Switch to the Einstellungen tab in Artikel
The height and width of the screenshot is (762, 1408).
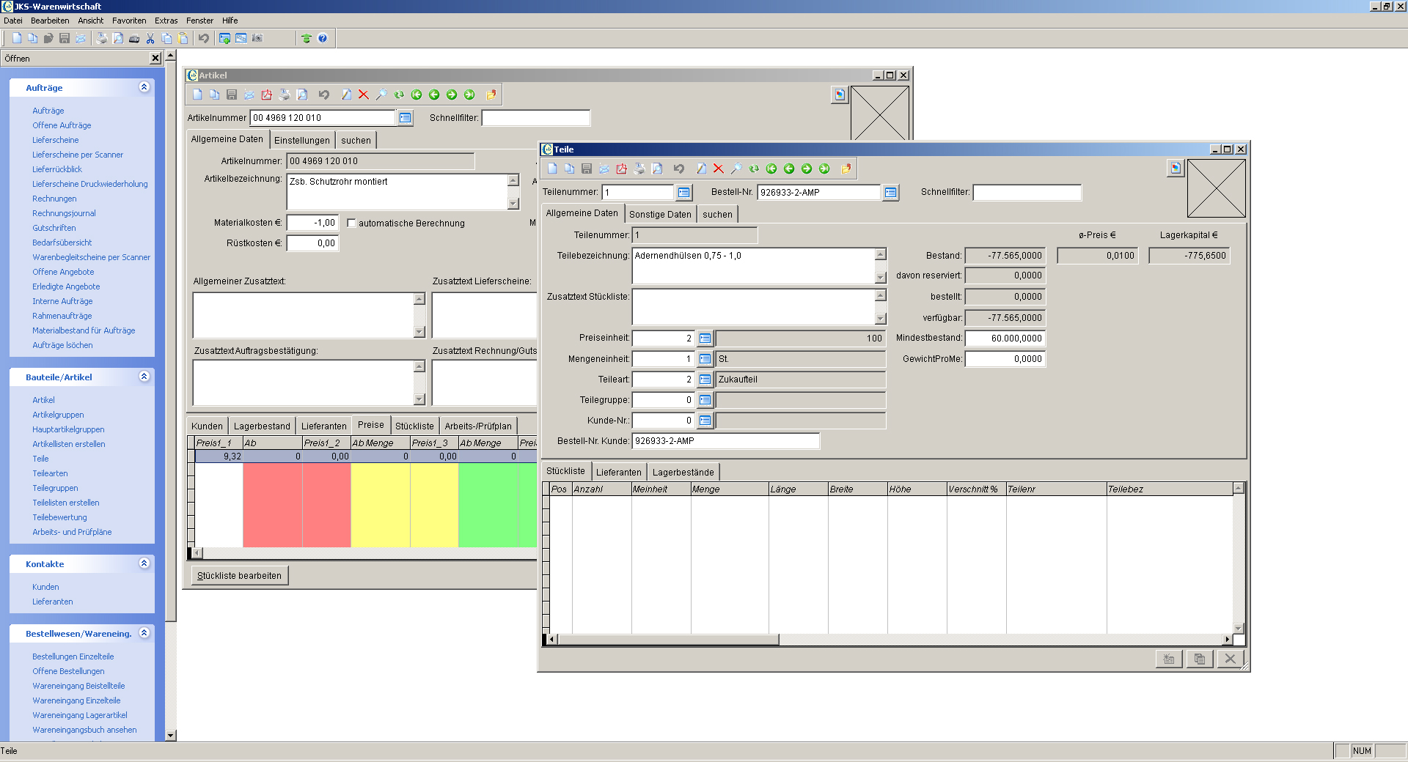tap(302, 140)
